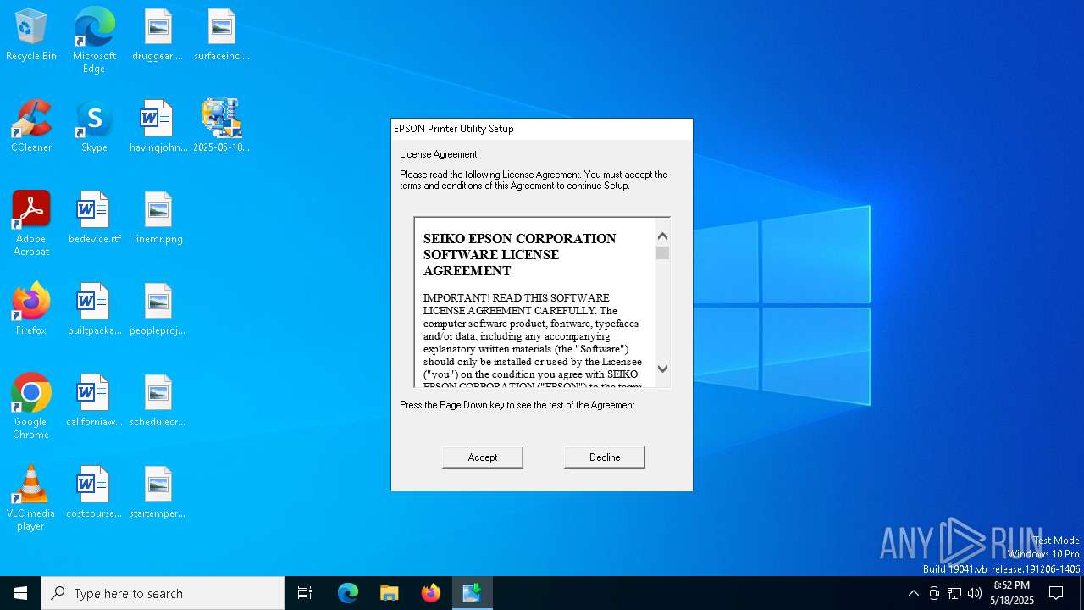Open Task View from the taskbar
1084x610 pixels.
click(x=305, y=593)
